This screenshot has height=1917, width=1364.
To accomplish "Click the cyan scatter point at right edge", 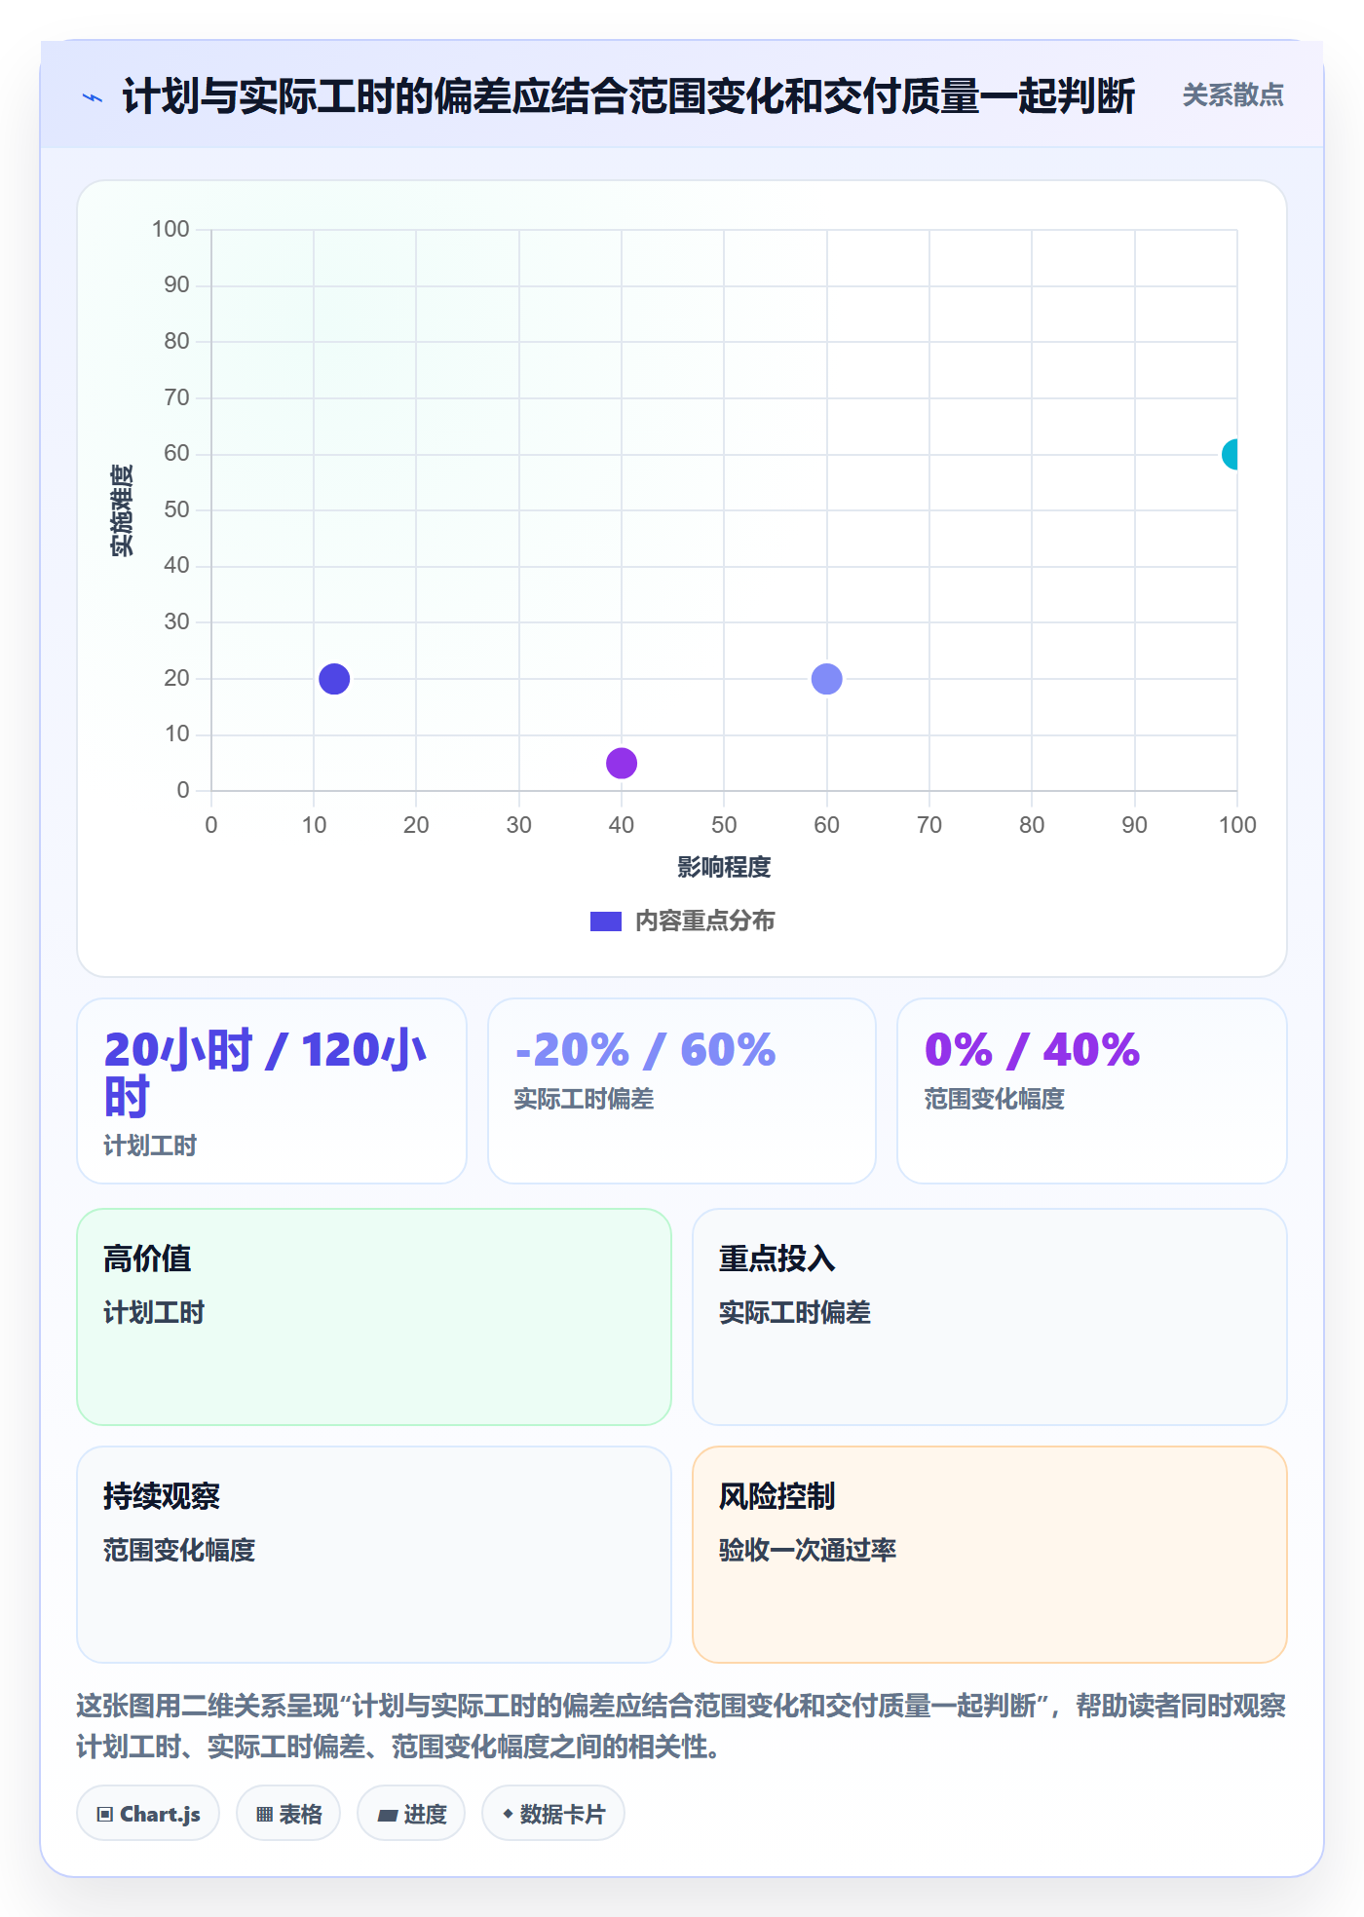I will coord(1231,454).
